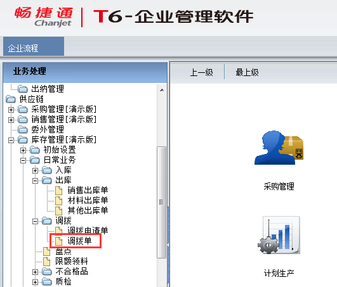Expand the 销售管理[演示版] tree node
Viewport: 337px width, 287px height.
(11, 120)
